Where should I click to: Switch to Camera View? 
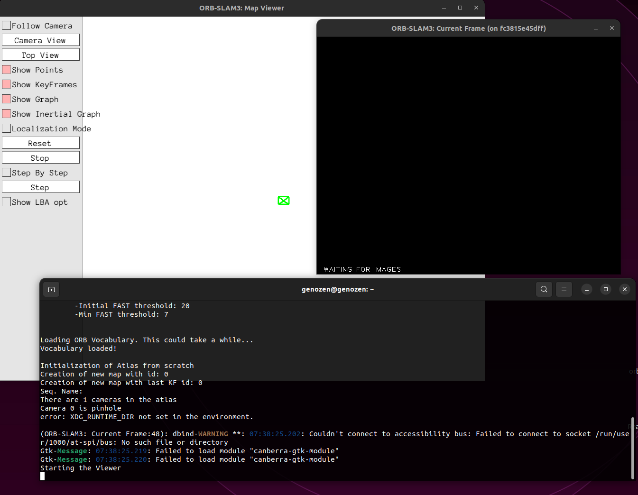(x=40, y=40)
